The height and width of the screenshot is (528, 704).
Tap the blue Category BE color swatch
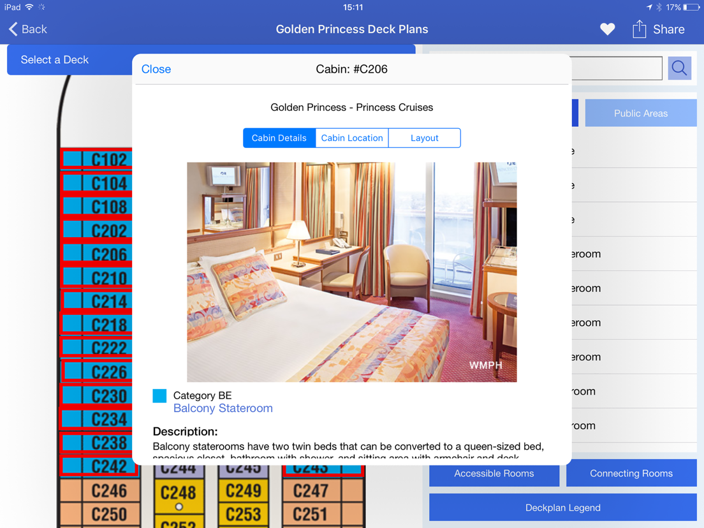coord(159,396)
